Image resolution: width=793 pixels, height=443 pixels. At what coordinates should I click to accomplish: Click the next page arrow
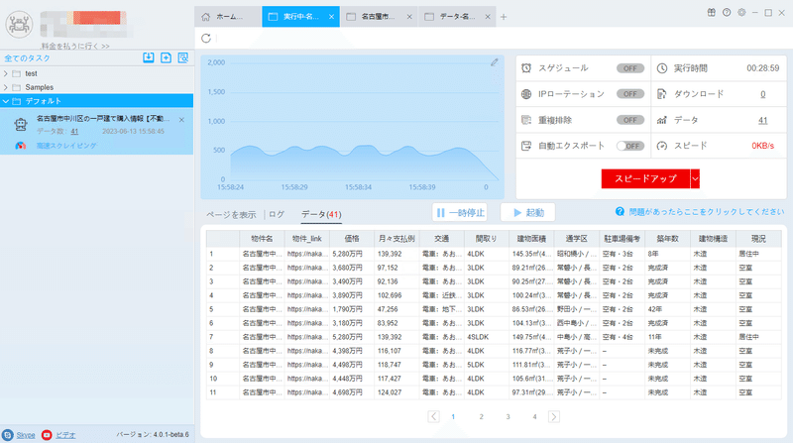pos(554,416)
